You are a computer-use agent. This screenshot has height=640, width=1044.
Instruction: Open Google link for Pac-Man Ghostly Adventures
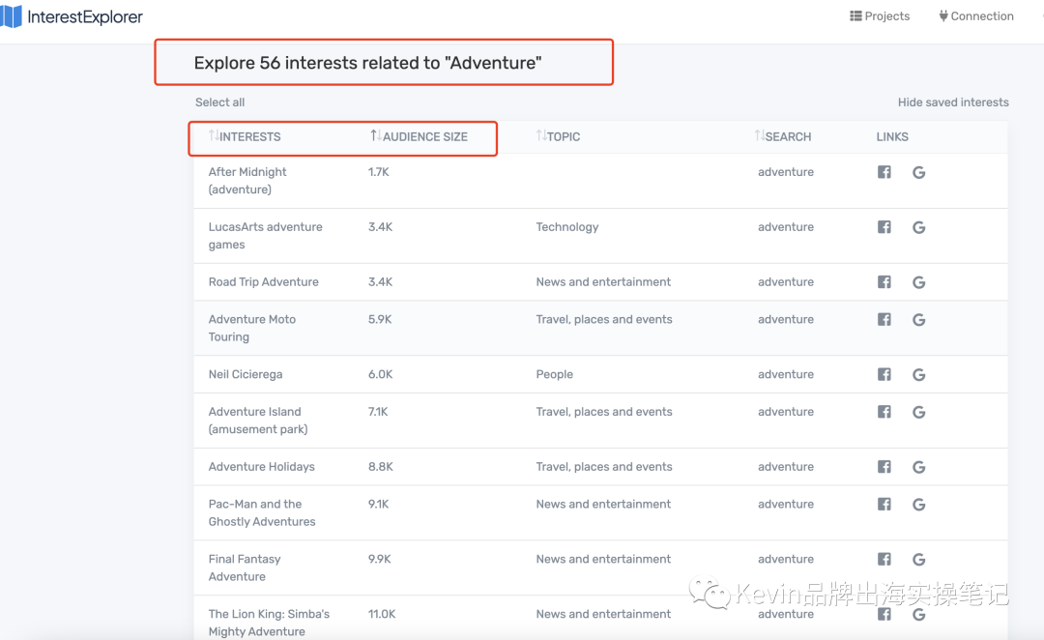[x=918, y=504]
